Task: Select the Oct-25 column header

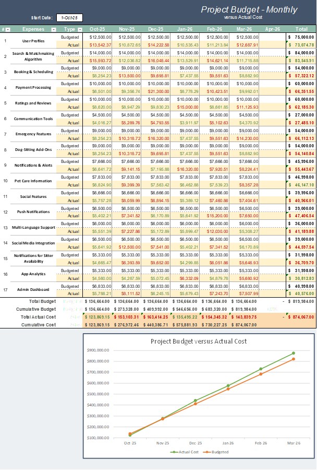Action: tap(97, 29)
